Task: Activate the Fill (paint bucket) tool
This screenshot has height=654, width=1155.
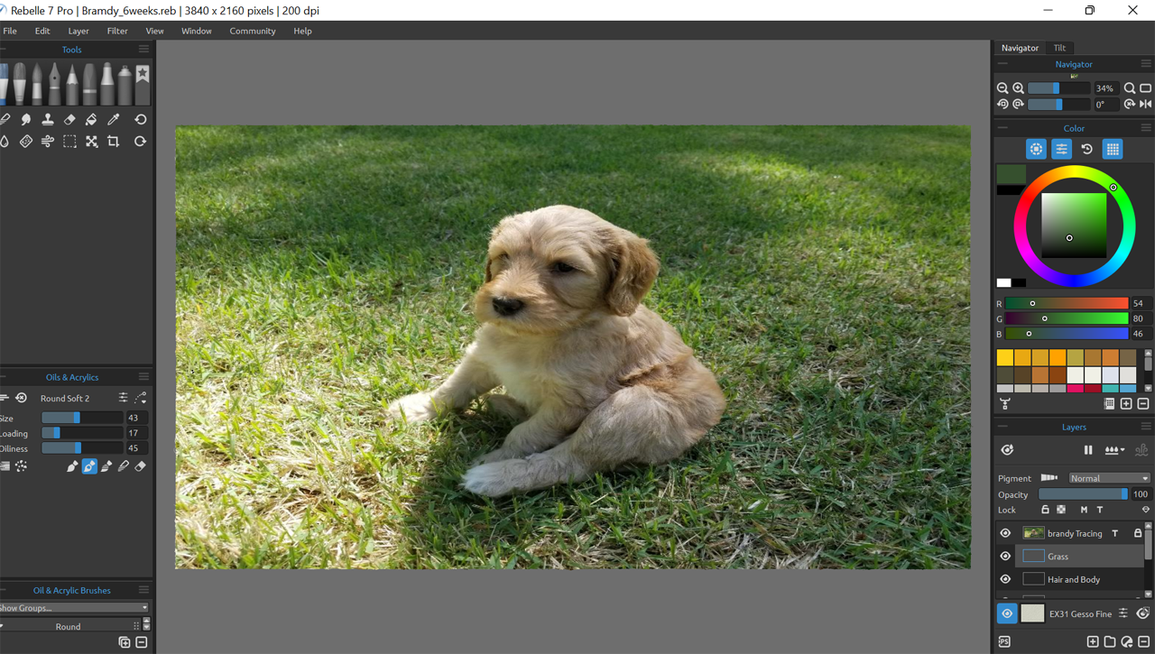Action: [91, 119]
